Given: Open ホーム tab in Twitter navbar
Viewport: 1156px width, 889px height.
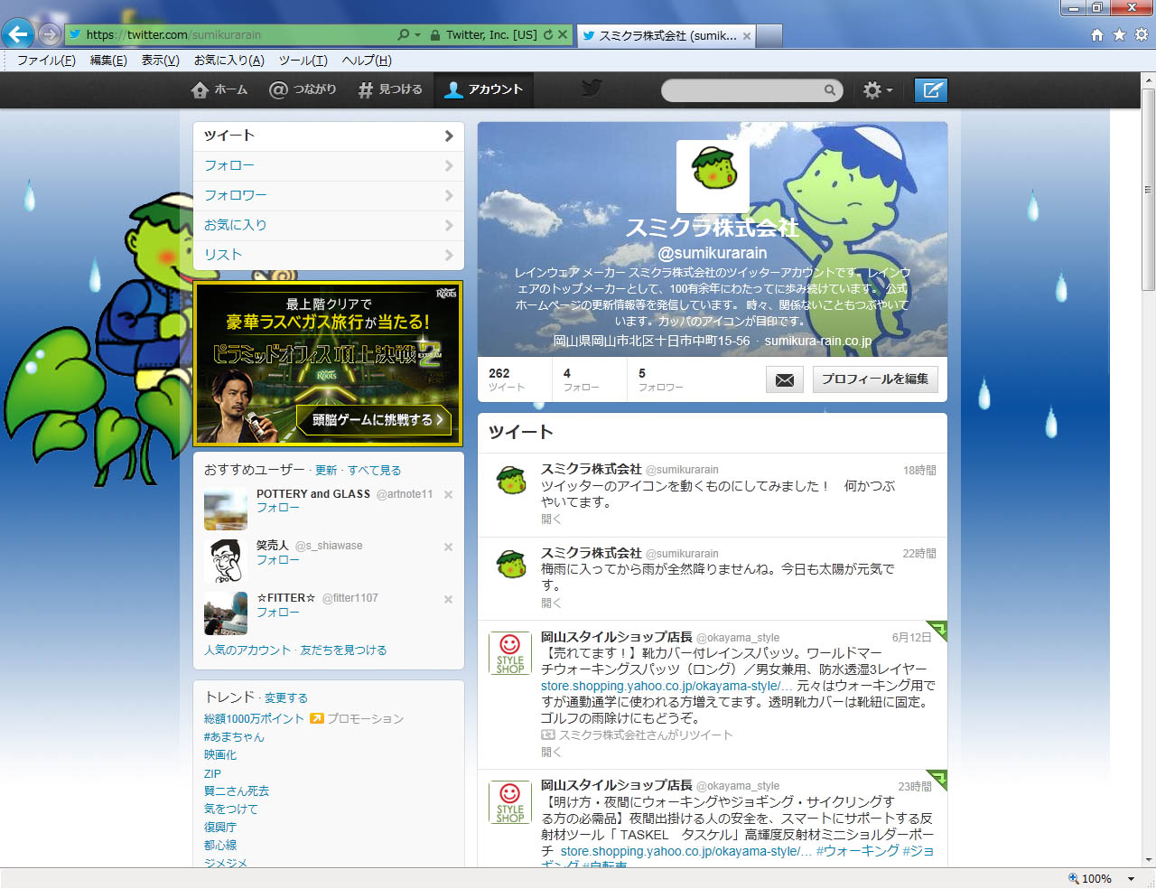Looking at the screenshot, I should [219, 89].
